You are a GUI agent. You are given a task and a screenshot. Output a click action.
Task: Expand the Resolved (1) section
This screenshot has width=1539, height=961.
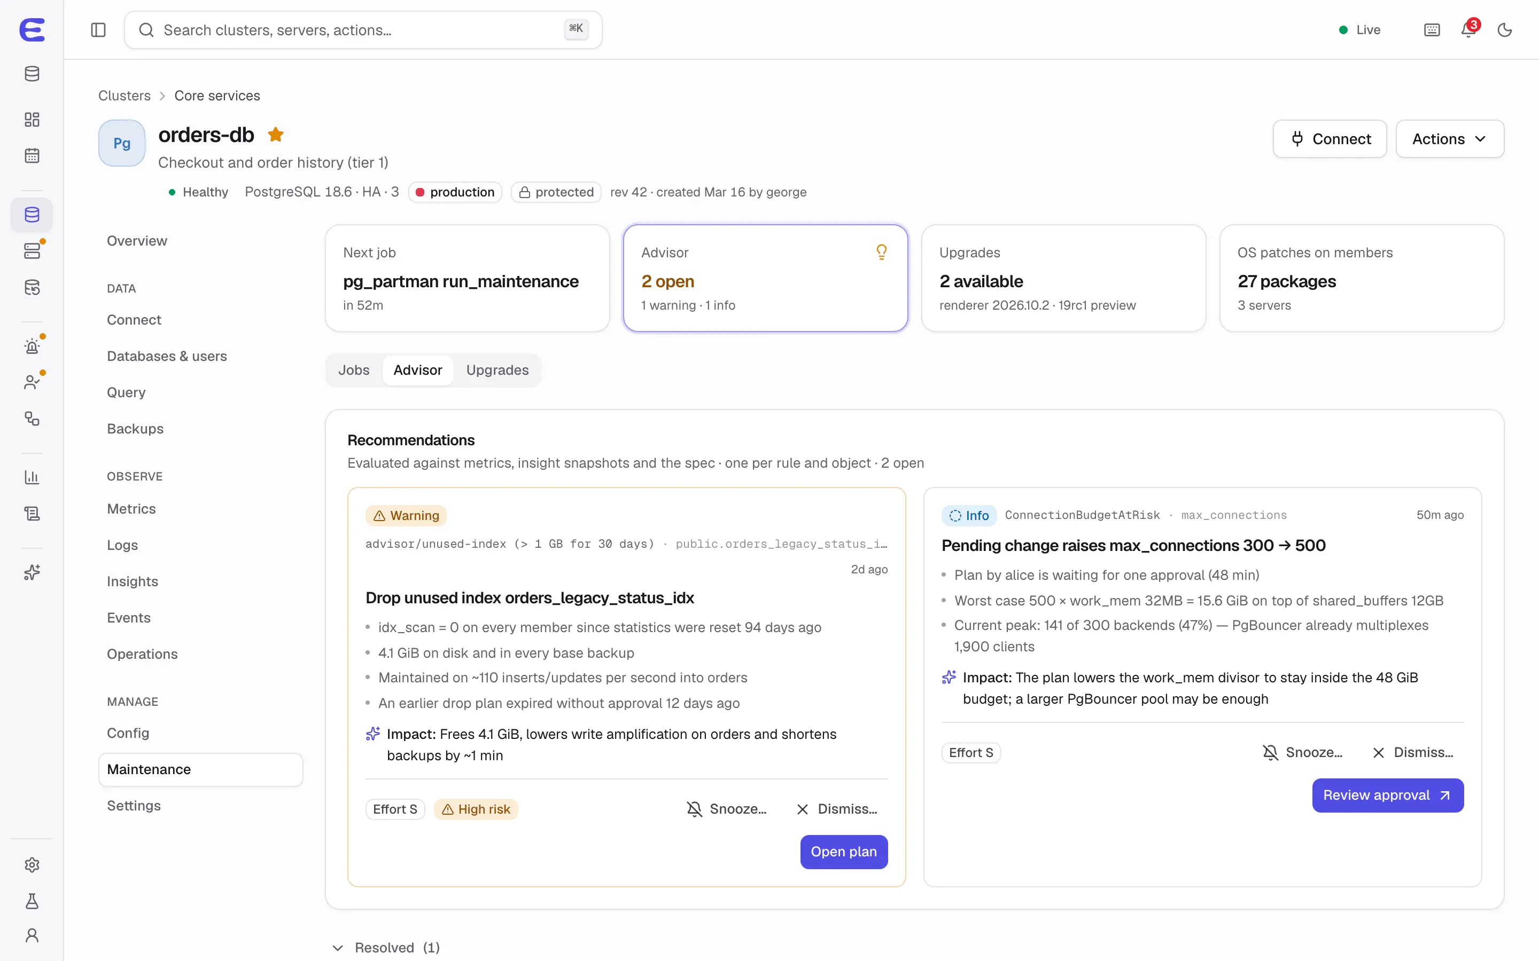(386, 948)
